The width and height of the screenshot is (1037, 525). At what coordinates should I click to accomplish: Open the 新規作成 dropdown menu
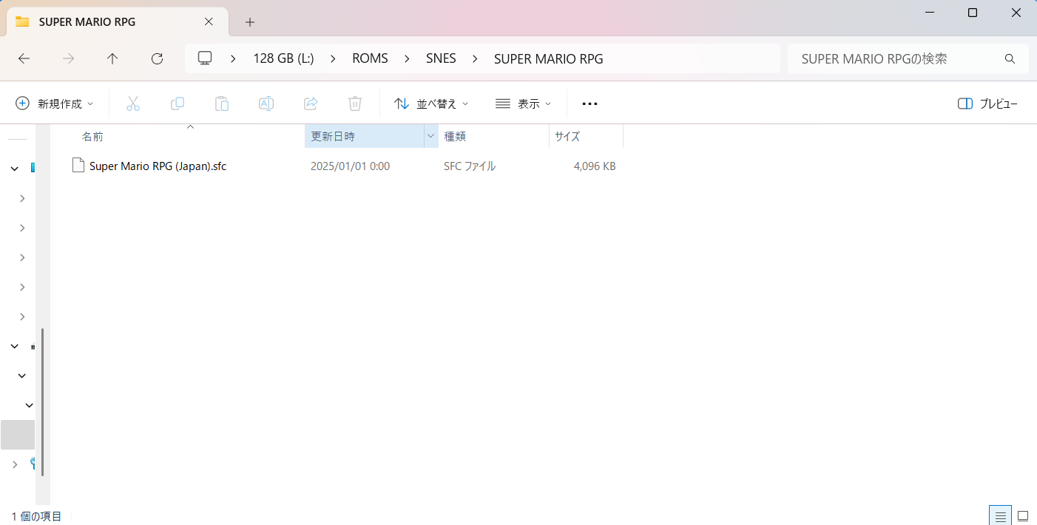55,104
